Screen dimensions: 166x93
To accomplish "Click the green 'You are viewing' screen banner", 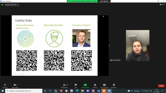I will [82, 1].
